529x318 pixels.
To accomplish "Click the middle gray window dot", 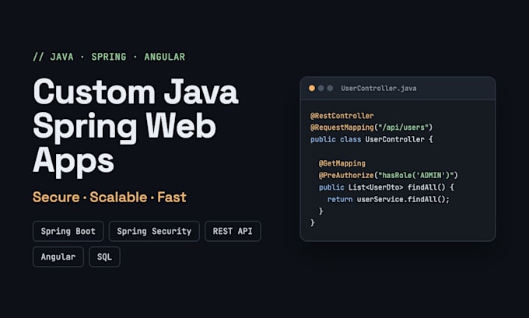I will click(321, 88).
